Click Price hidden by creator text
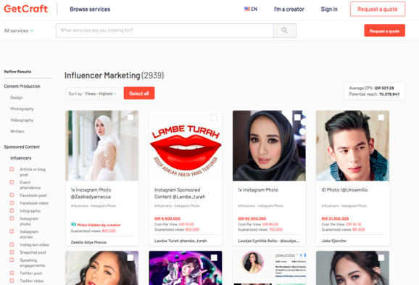This screenshot has width=419, height=285. [x=99, y=225]
